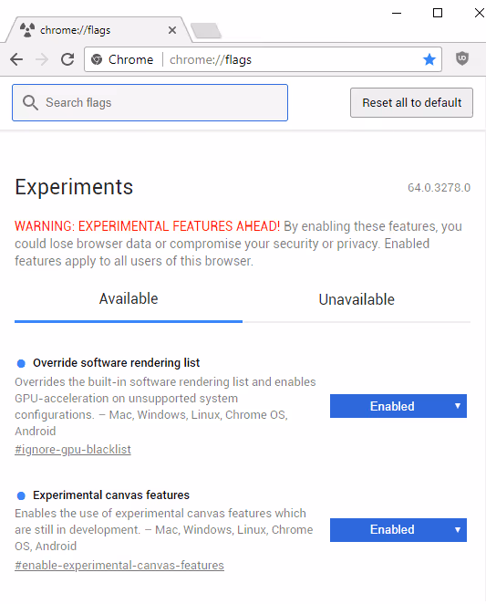Open the uBlock shield extension icon
The height and width of the screenshot is (604, 486).
pos(462,58)
